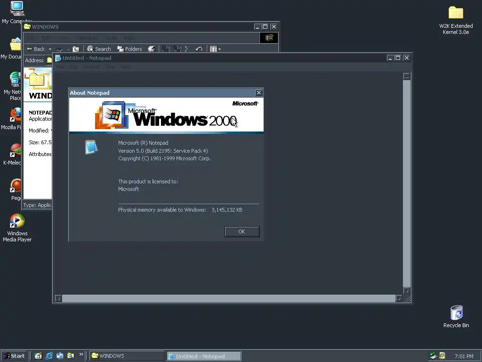This screenshot has height=362, width=482.
Task: Expand the Forward history dropdown arrow
Action: tap(68, 49)
